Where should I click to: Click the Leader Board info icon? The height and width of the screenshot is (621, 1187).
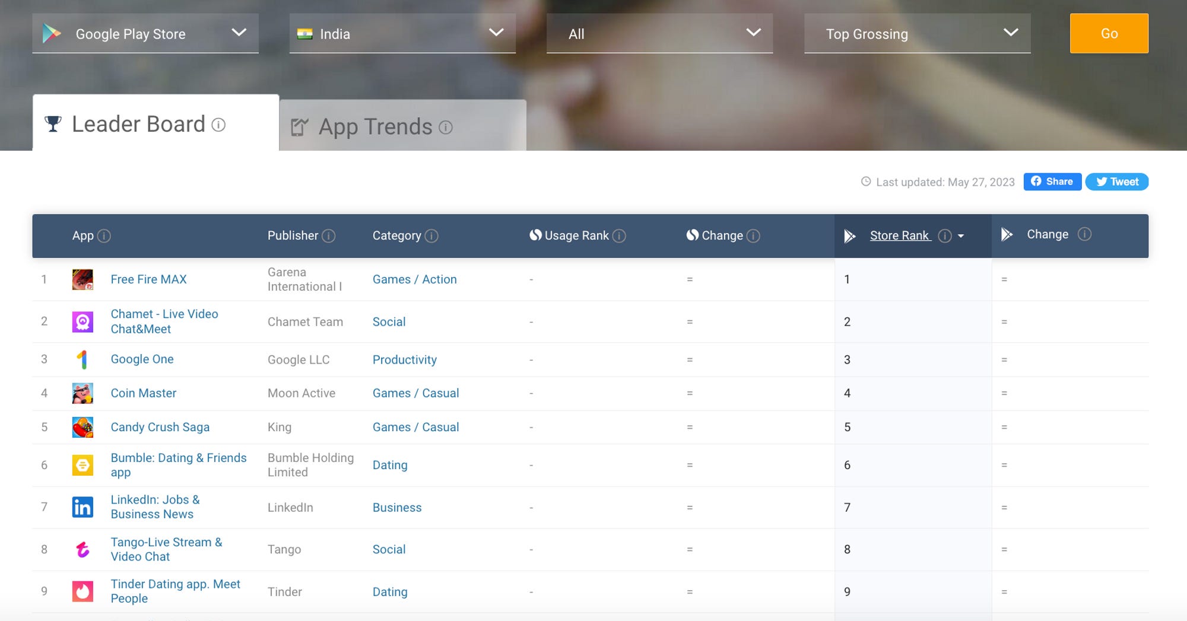click(218, 125)
